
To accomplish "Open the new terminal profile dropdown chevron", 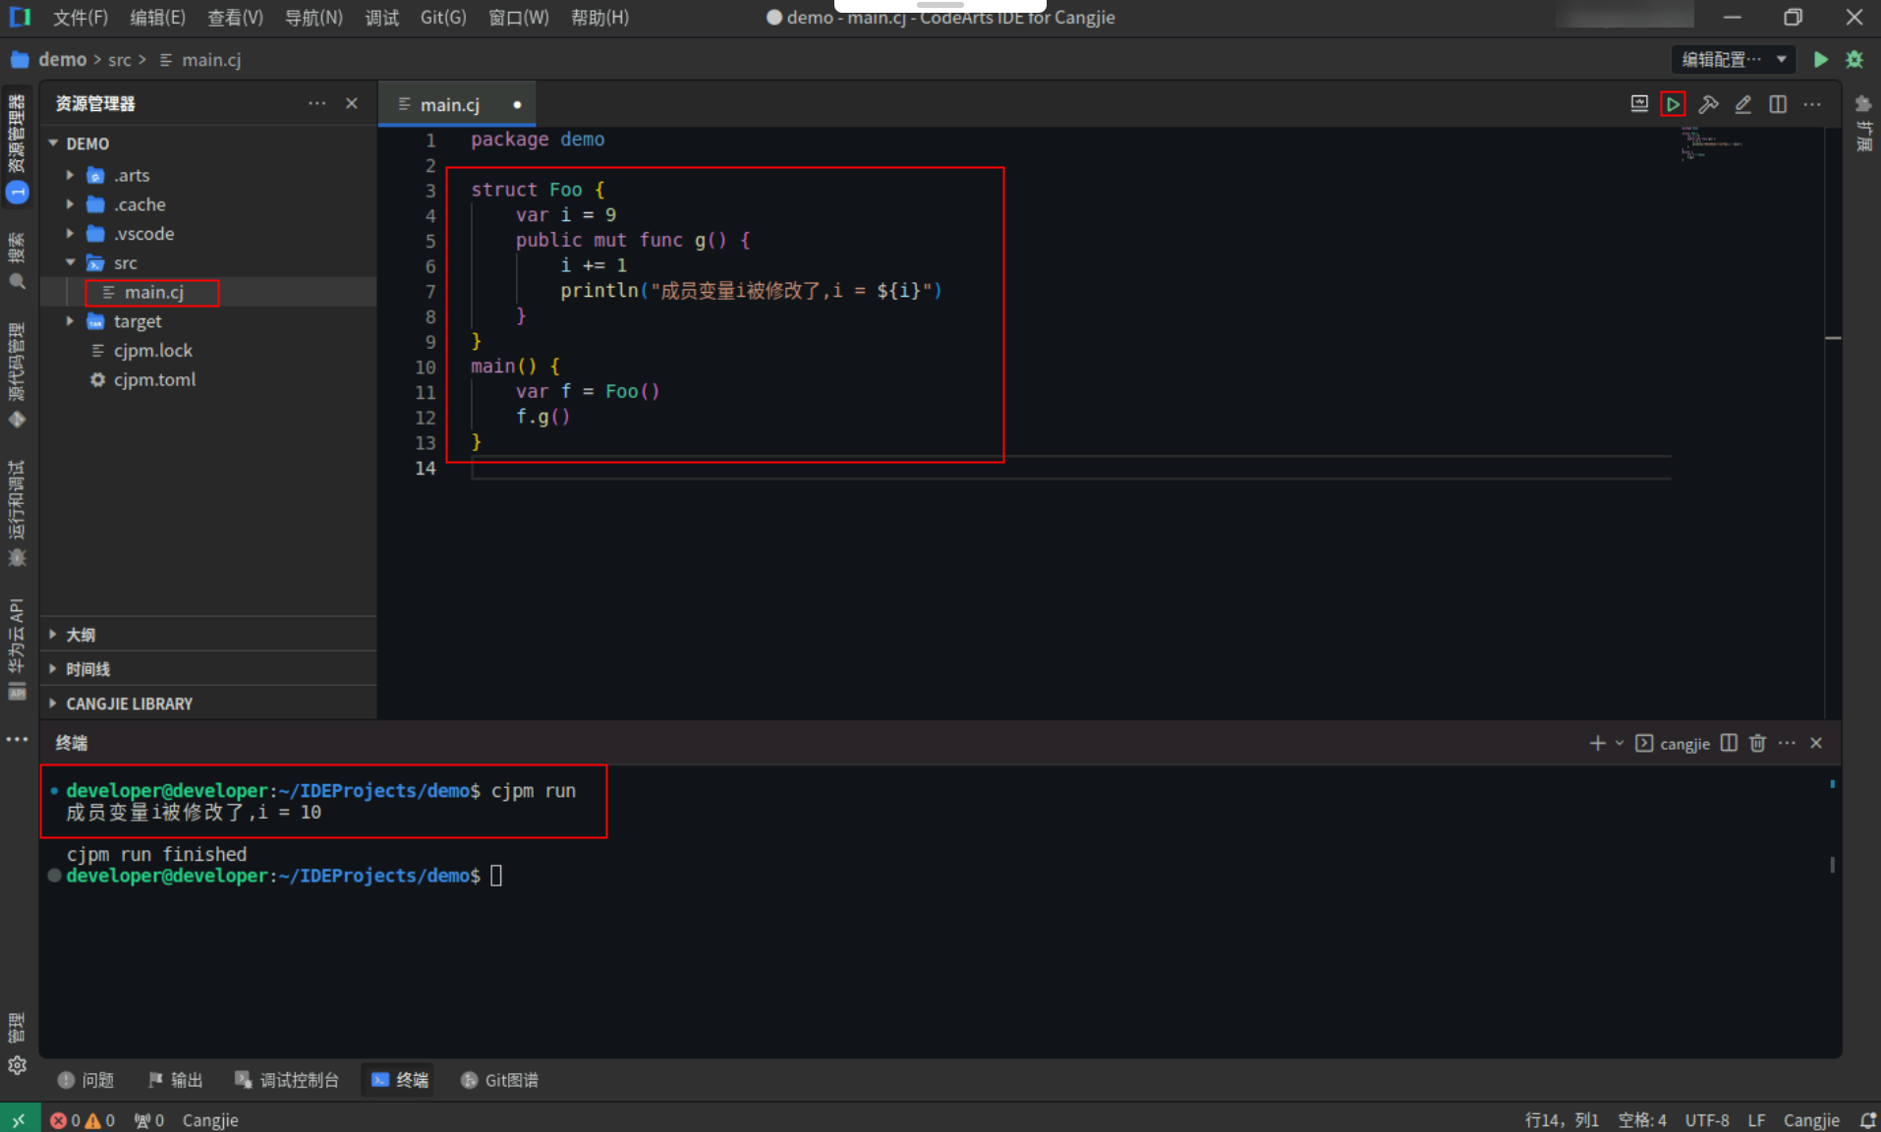I will point(1620,743).
